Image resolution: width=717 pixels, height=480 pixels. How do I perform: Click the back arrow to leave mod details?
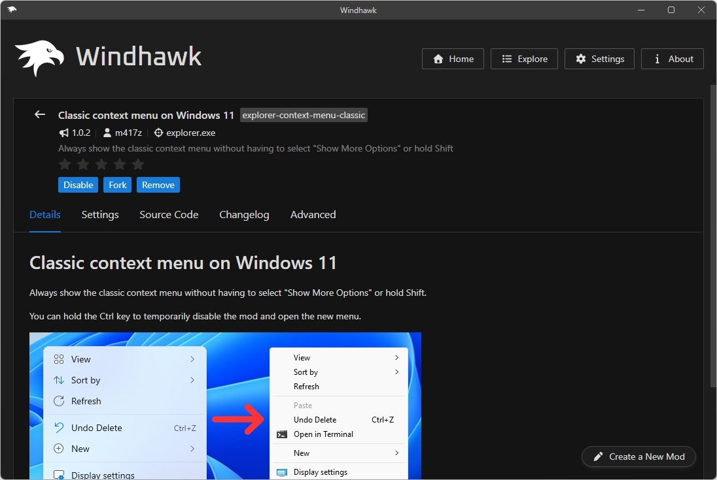tap(39, 114)
